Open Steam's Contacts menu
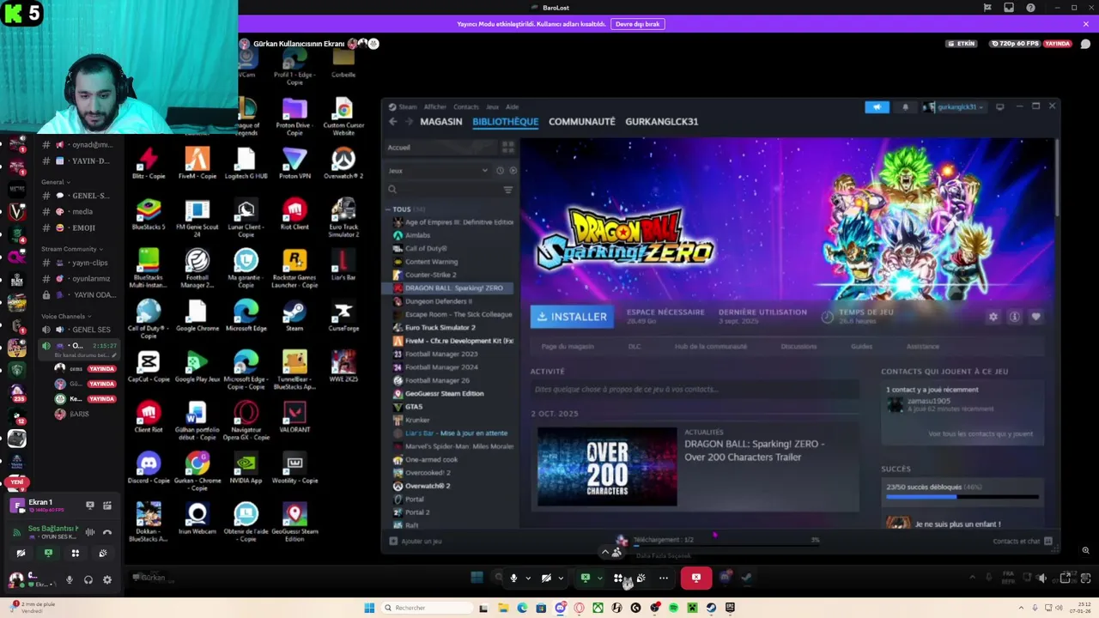1099x618 pixels. (x=466, y=107)
